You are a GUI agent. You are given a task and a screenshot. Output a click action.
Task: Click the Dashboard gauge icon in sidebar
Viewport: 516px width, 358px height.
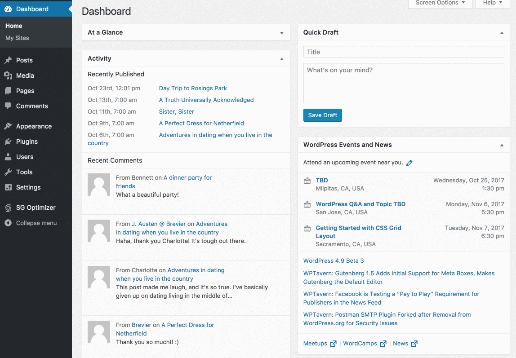click(8, 9)
